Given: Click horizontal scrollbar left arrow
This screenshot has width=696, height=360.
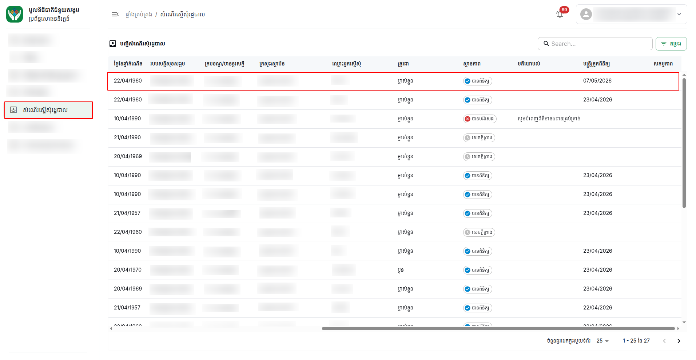Looking at the screenshot, I should 111,329.
